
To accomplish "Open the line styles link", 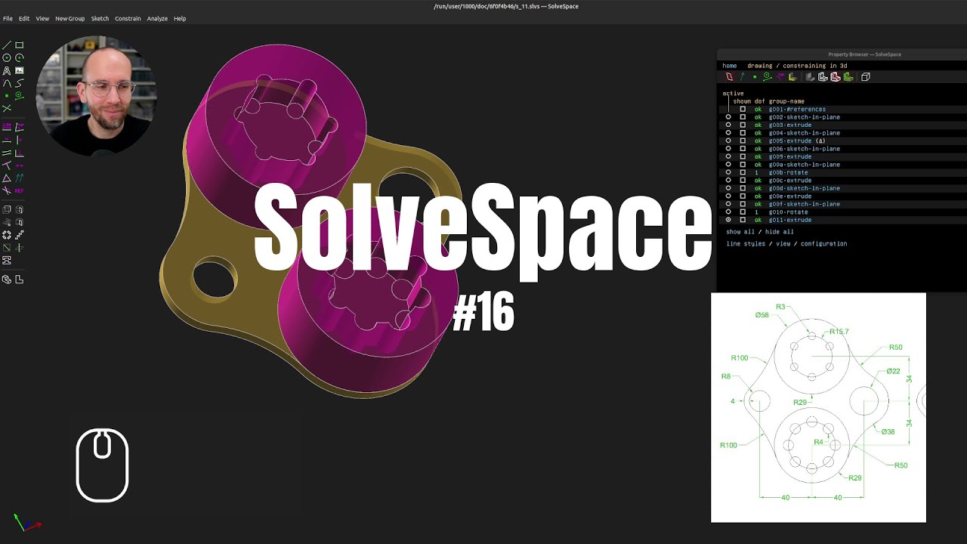I will click(746, 243).
